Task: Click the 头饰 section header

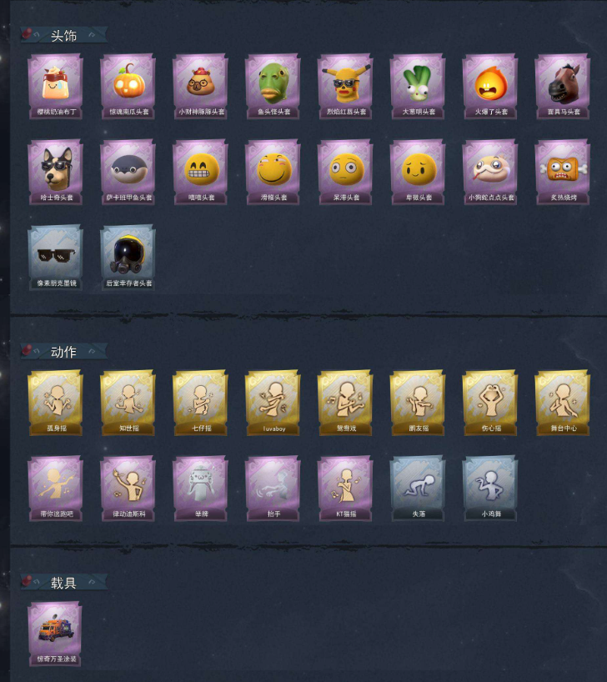Action: (x=64, y=35)
